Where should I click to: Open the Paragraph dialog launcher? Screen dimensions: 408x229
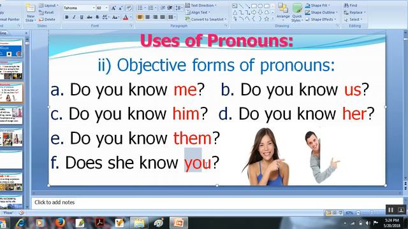[226, 25]
